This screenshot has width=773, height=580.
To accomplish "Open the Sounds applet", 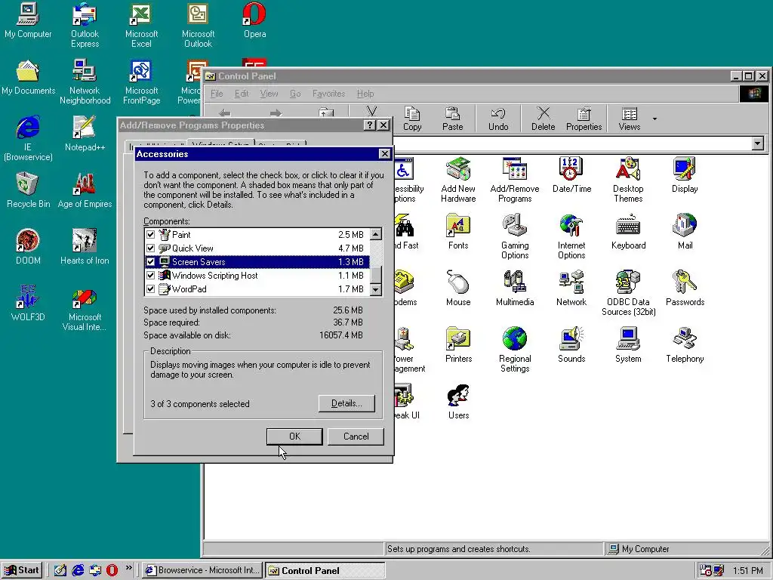I will click(571, 345).
